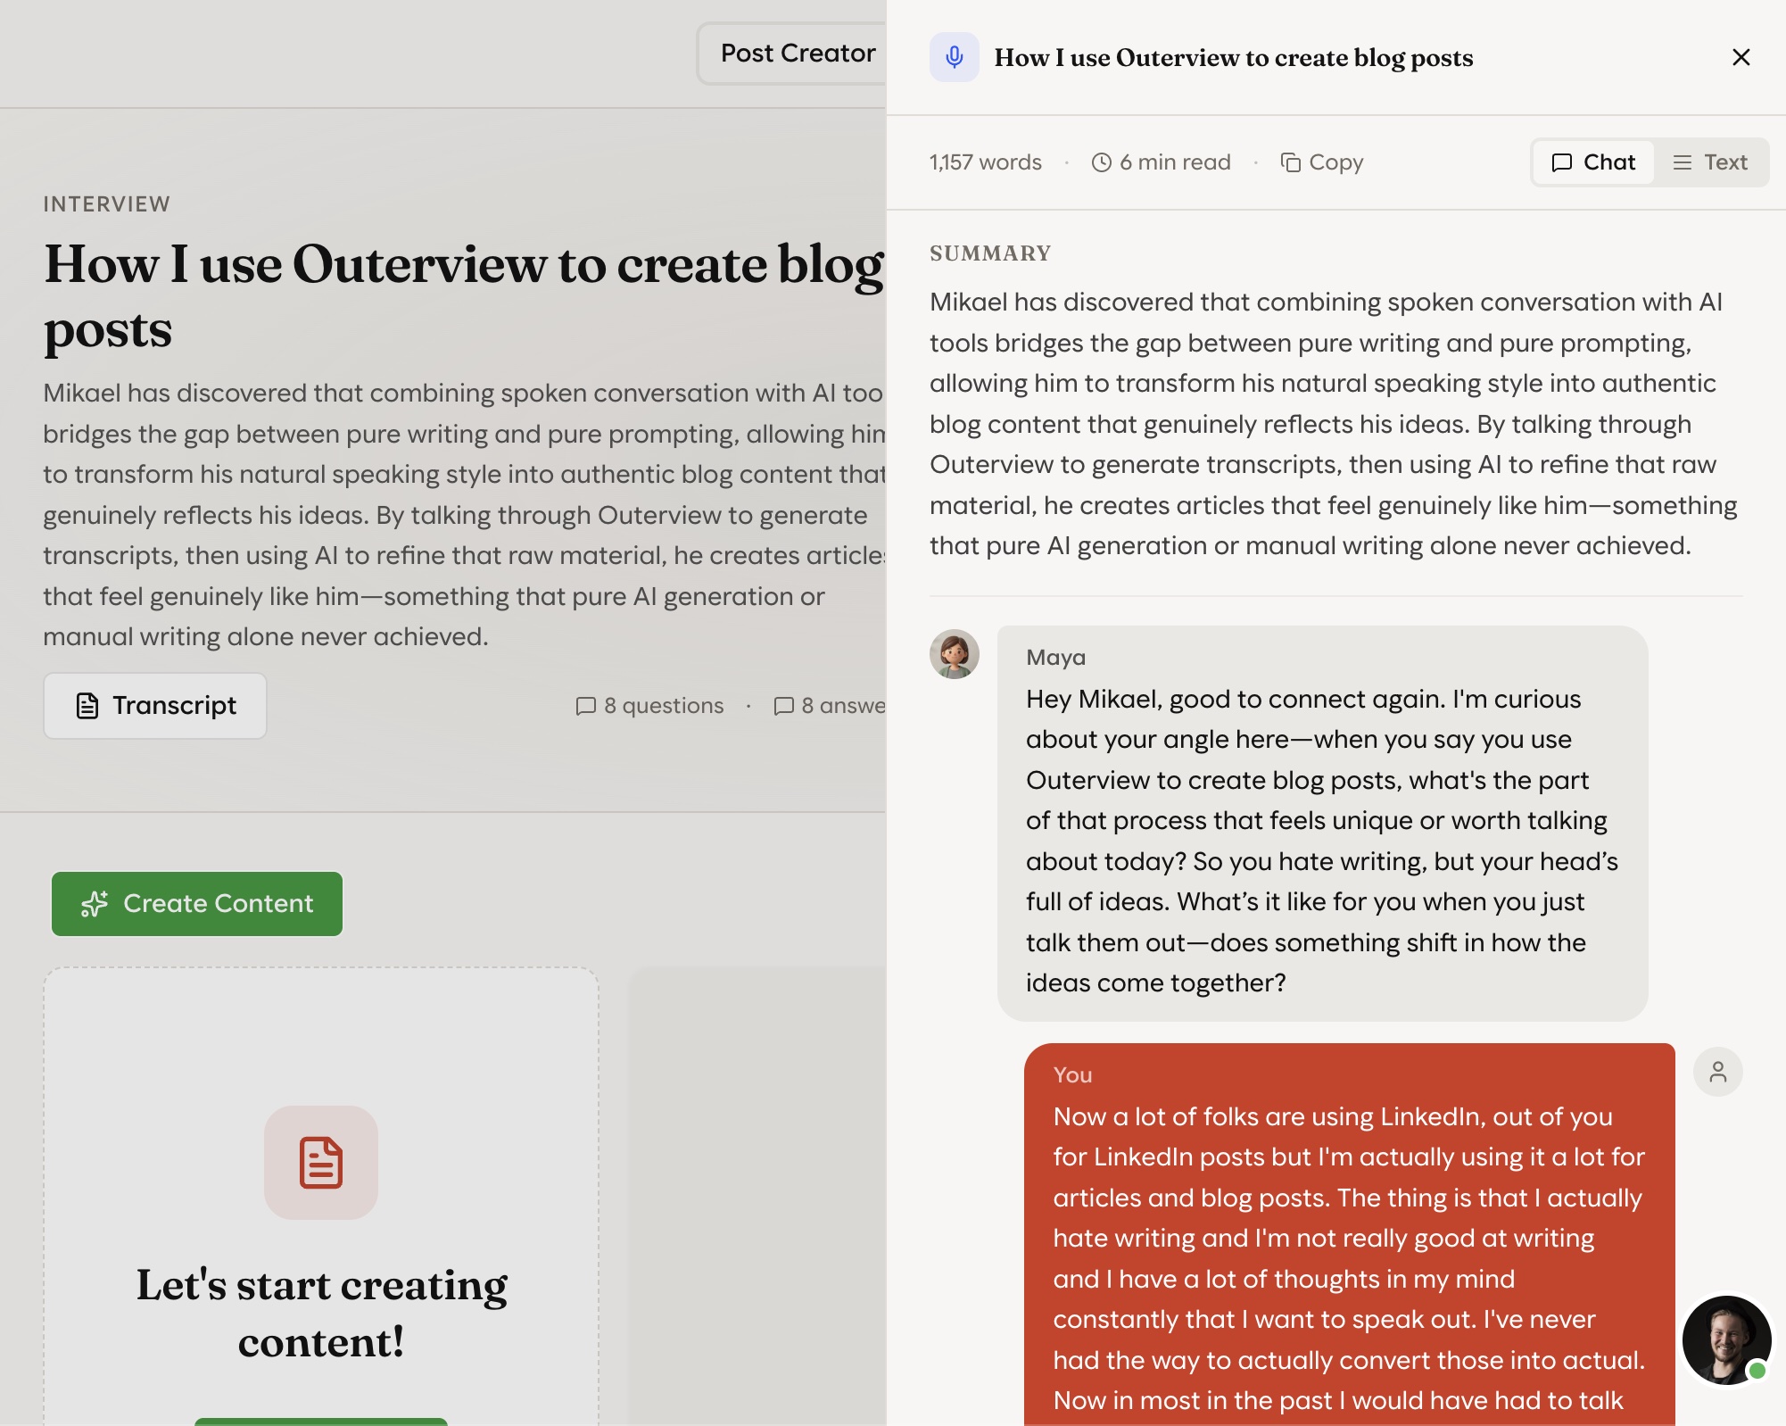Click the You sender label
Viewport: 1786px width, 1426px height.
1073,1075
